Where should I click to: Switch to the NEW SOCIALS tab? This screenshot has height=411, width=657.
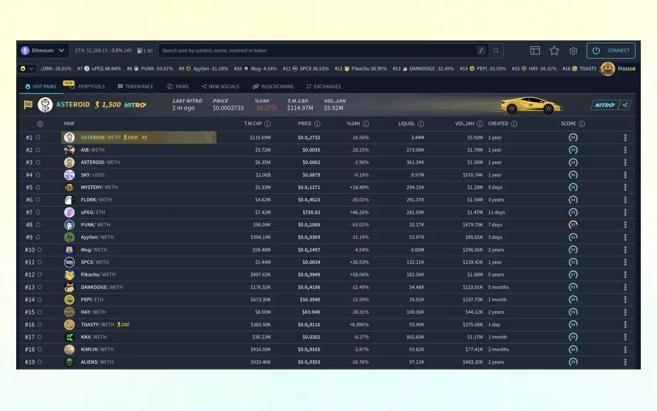220,87
